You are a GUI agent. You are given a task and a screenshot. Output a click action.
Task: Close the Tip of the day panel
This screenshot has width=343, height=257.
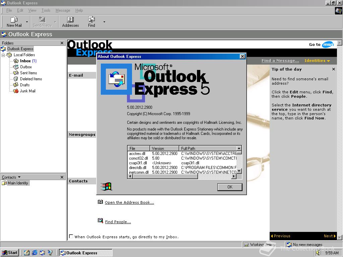coord(333,69)
